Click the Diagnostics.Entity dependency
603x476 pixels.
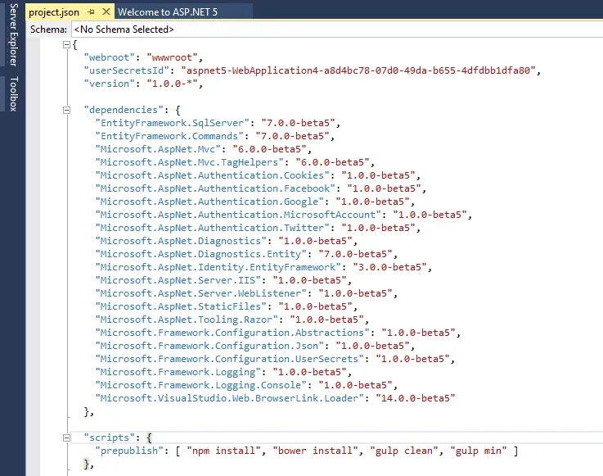pyautogui.click(x=201, y=254)
